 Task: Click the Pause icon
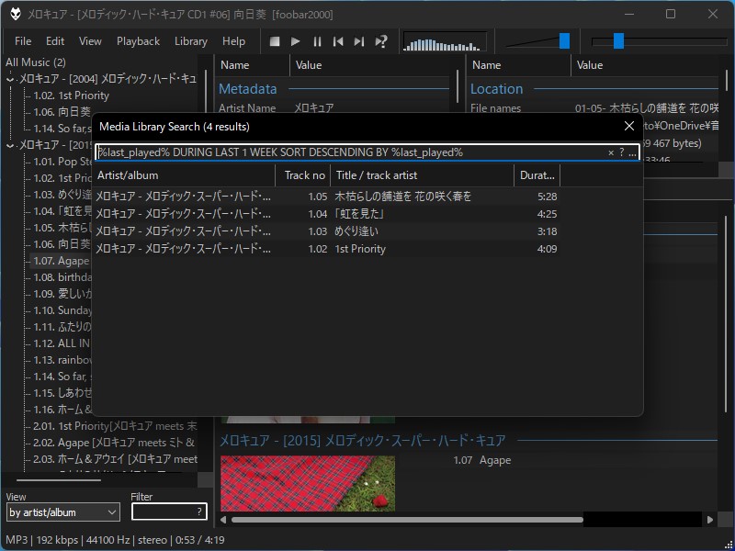pos(317,41)
